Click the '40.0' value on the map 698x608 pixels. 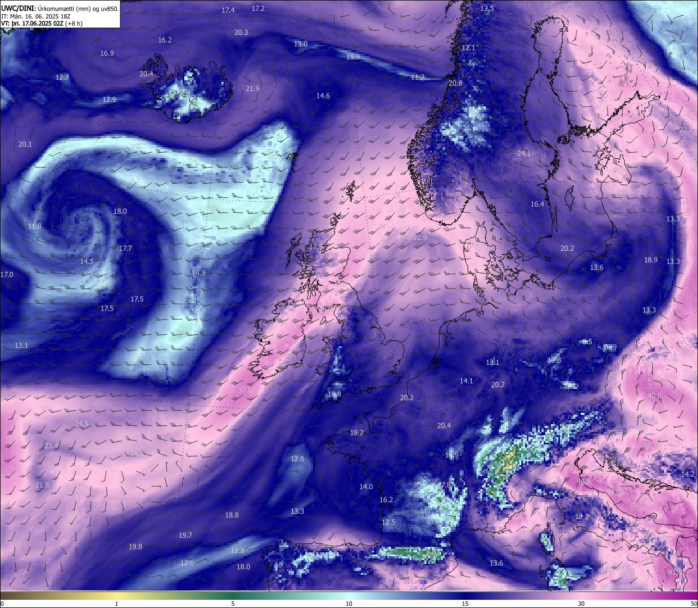tap(654, 396)
